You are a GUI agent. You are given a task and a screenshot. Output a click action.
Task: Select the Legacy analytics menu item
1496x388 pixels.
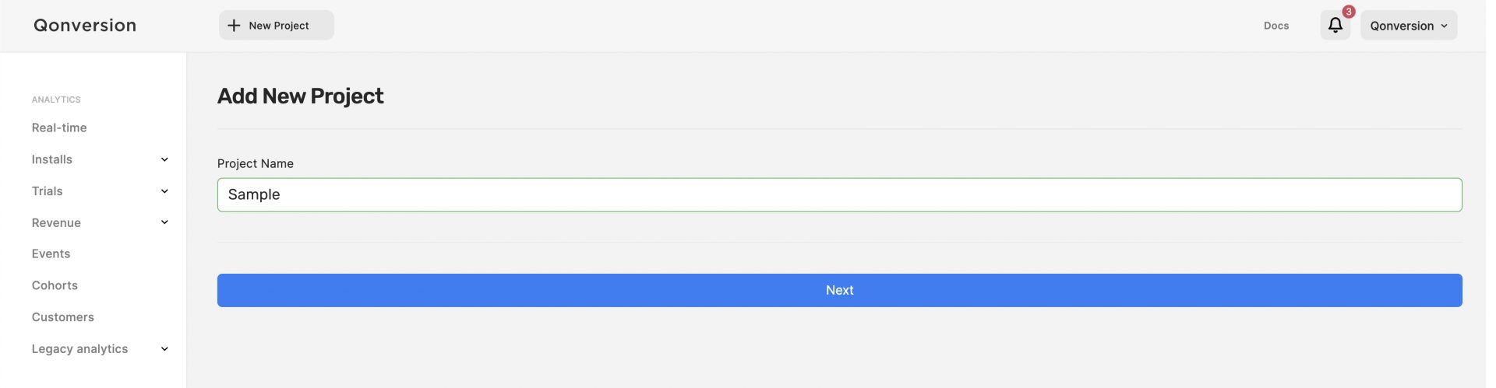click(x=79, y=349)
